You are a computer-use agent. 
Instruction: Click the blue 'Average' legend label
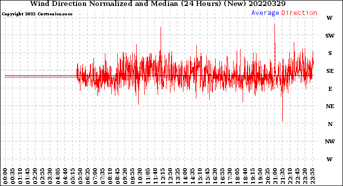[265, 13]
